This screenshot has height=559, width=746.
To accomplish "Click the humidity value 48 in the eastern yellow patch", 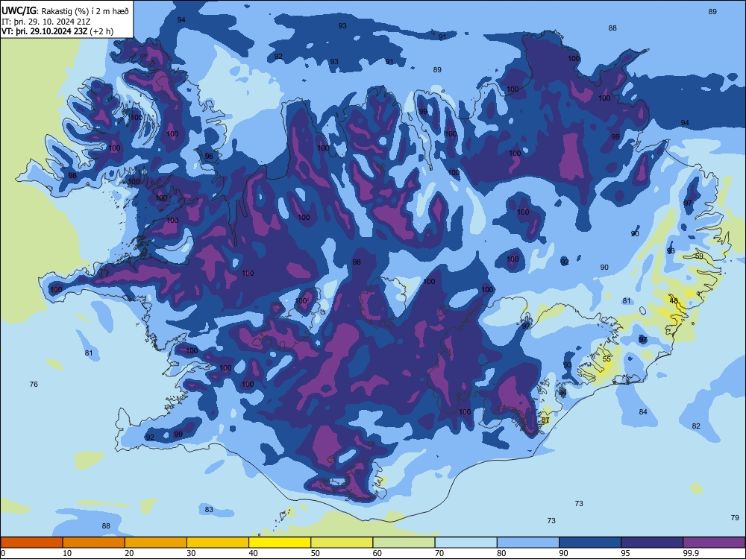I will (x=674, y=300).
